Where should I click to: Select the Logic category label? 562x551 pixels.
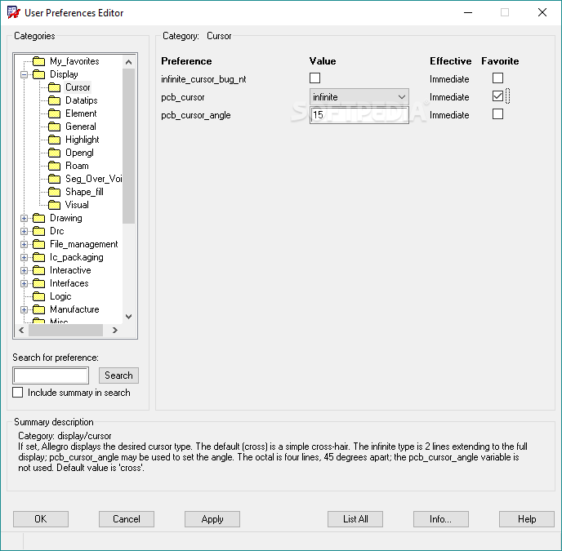pyautogui.click(x=60, y=296)
